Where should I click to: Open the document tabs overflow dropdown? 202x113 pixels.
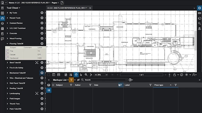[194, 8]
